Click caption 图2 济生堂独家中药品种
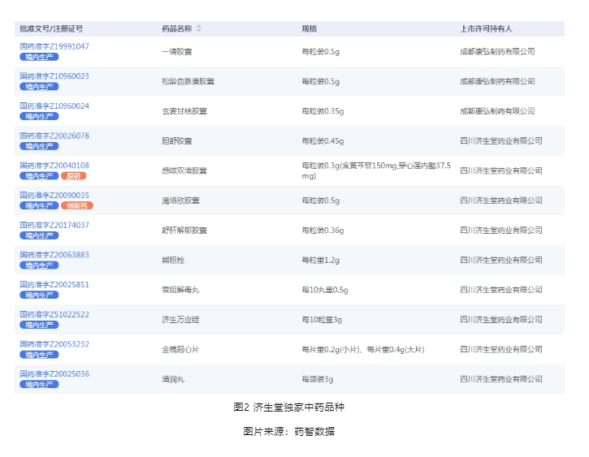 point(289,407)
